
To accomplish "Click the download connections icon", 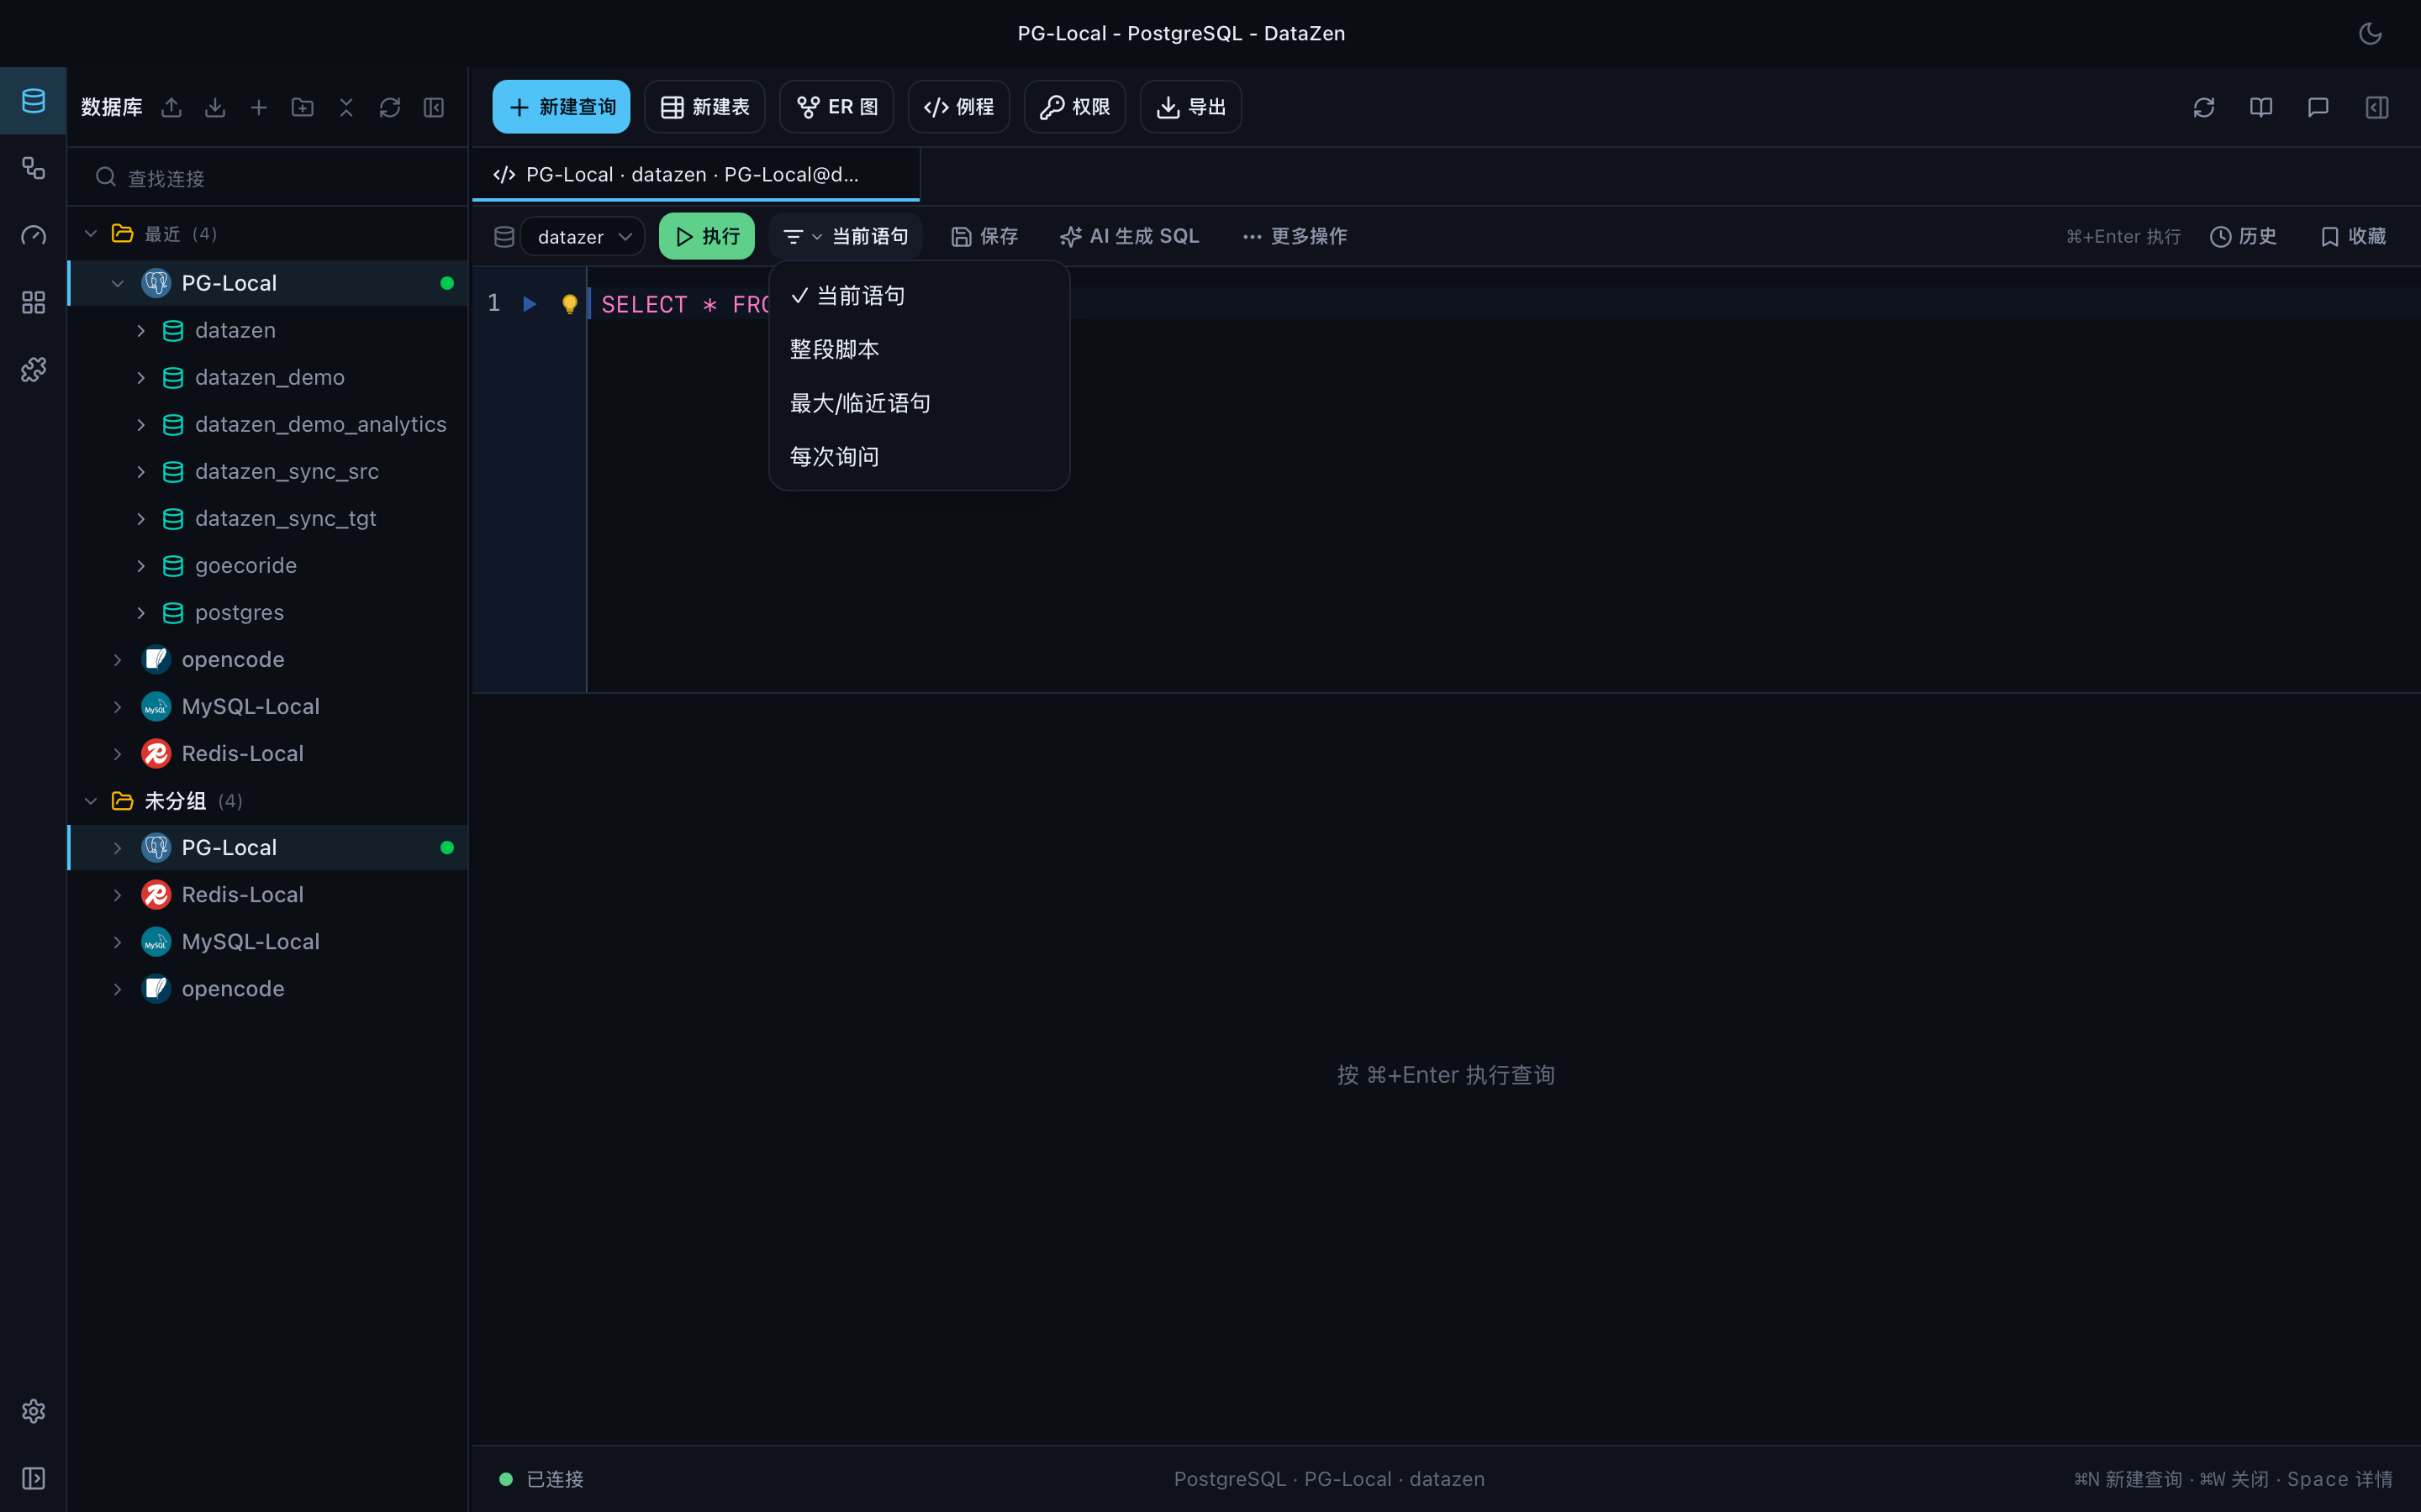I will click(x=215, y=107).
